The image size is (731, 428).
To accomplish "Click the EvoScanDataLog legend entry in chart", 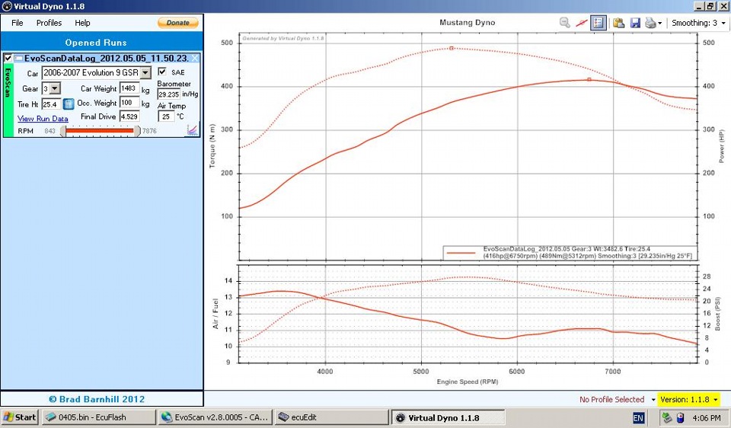I will [570, 253].
